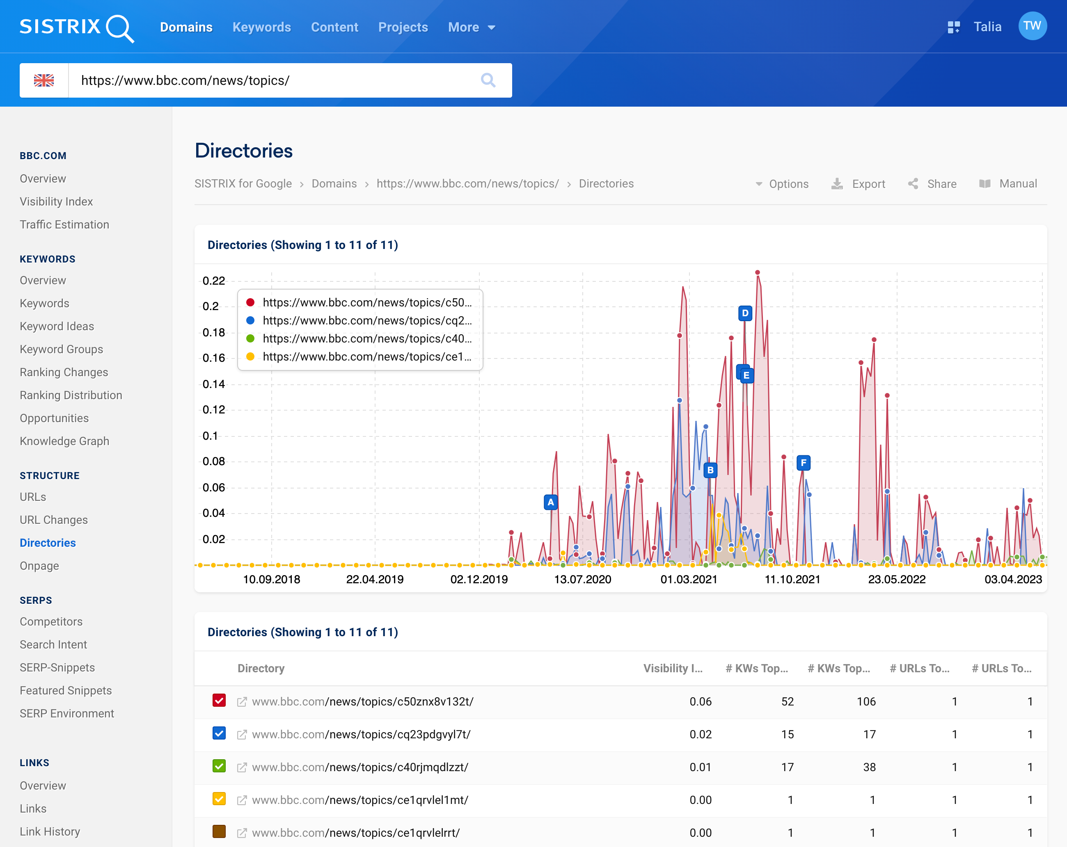The width and height of the screenshot is (1067, 847).
Task: Open the Domains top menu
Action: pos(186,27)
